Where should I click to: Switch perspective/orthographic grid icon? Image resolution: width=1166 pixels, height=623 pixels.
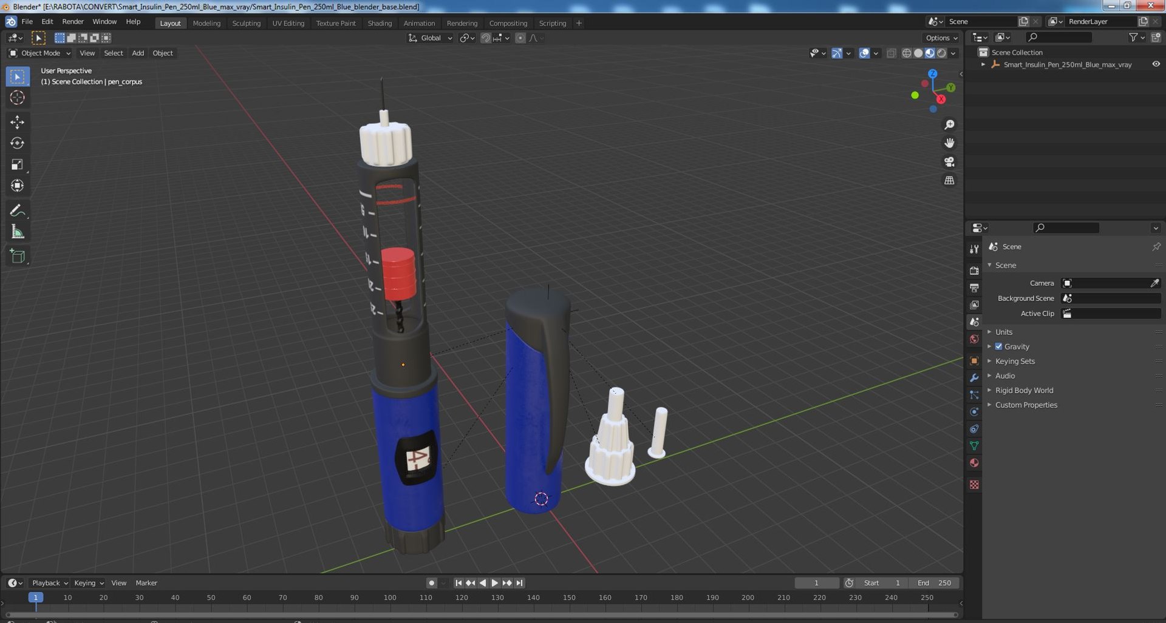[949, 180]
